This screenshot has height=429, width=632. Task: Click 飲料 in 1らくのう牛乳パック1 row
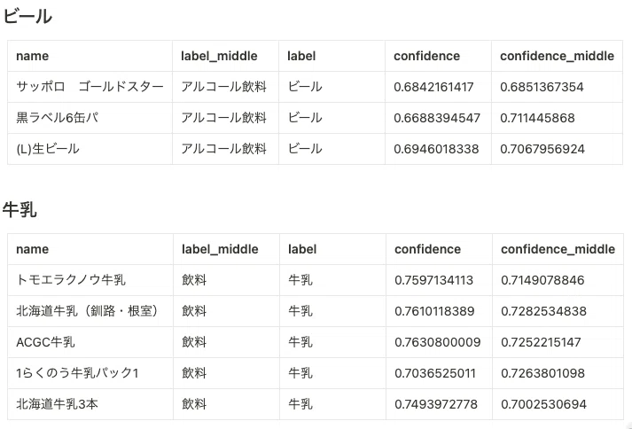(194, 373)
